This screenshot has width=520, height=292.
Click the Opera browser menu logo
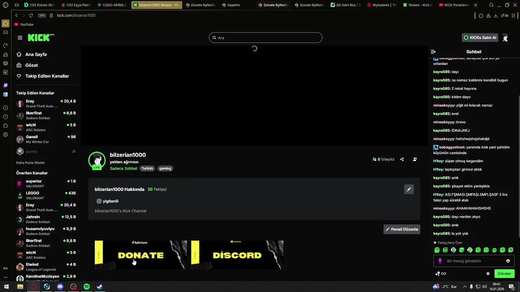(x=5, y=5)
